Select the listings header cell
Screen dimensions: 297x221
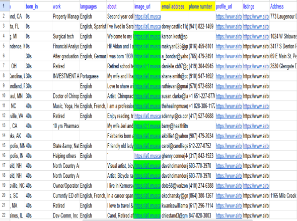[256, 7]
